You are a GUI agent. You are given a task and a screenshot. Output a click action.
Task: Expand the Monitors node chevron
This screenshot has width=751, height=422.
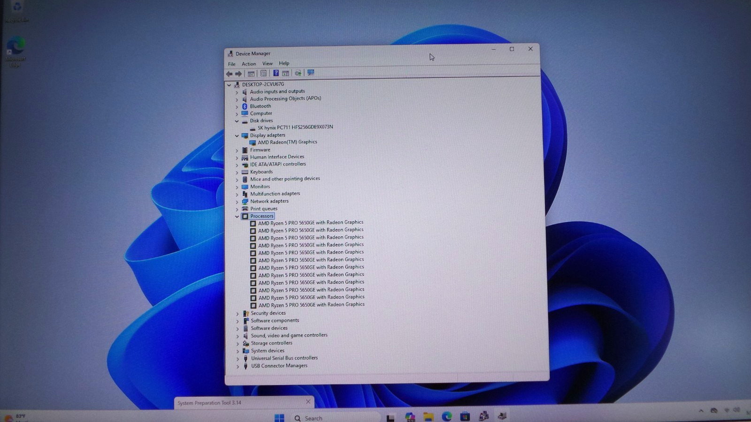click(x=237, y=187)
